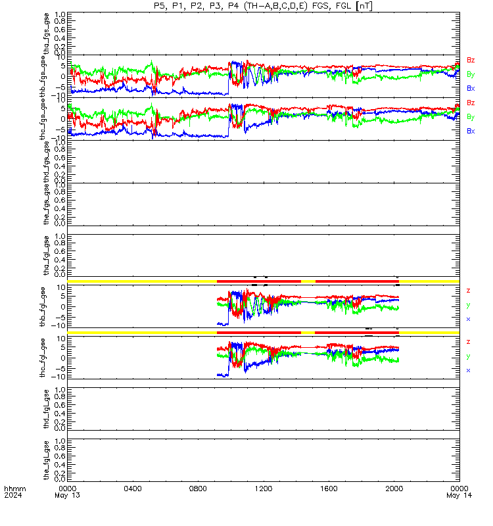Click the '0400' time axis label
Image resolution: width=493 pixels, height=526 pixels.
click(133, 489)
